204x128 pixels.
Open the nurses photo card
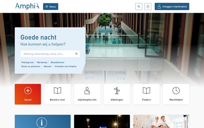[x=161, y=121]
